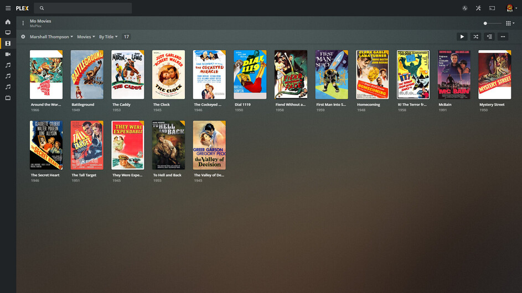Open Fiend Without a Face poster
Viewport: 522px width, 293px height.
291,75
